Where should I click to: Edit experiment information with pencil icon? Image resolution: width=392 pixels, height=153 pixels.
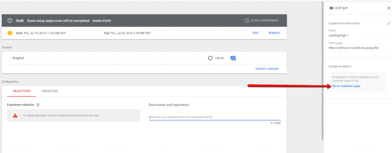(389, 23)
